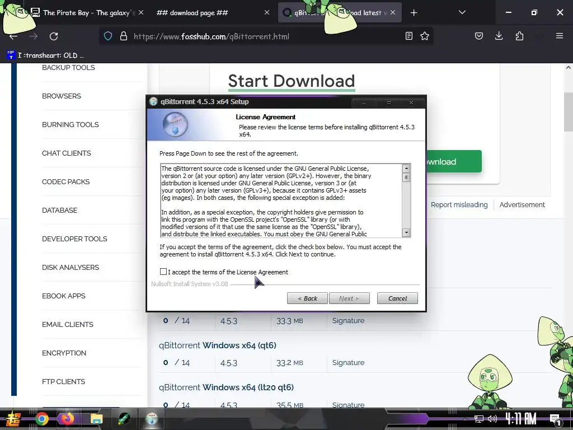Open the transheart OLD bookmark
Image resolution: width=573 pixels, height=430 pixels.
coord(46,55)
